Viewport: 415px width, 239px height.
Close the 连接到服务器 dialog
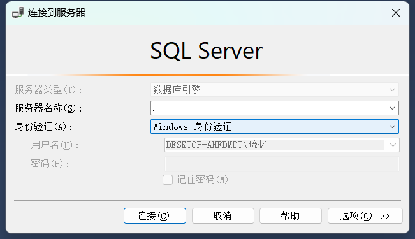[396, 13]
